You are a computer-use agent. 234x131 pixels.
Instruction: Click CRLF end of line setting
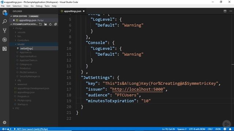click(x=210, y=129)
